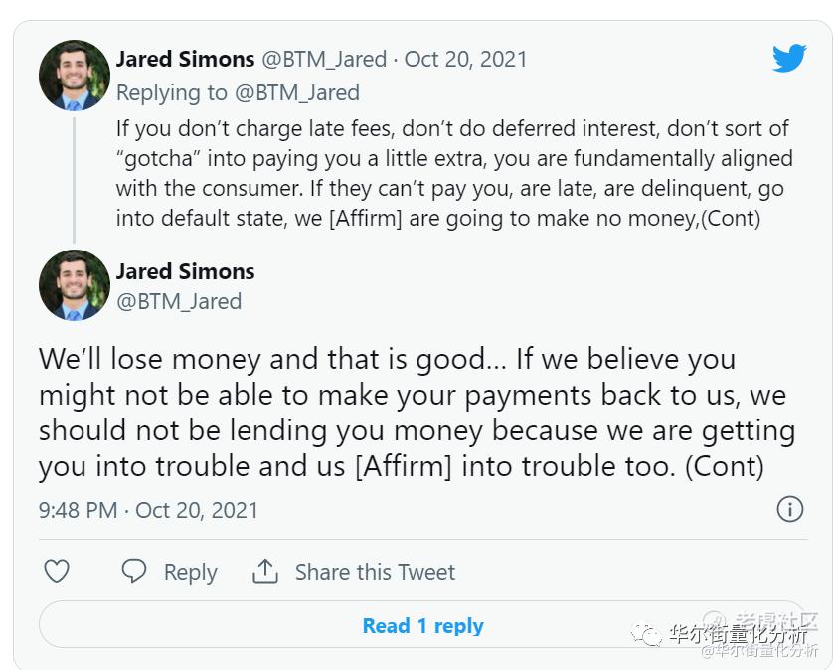Open Jared Simons' name in the parent tweet
834x670 pixels.
pos(185,59)
